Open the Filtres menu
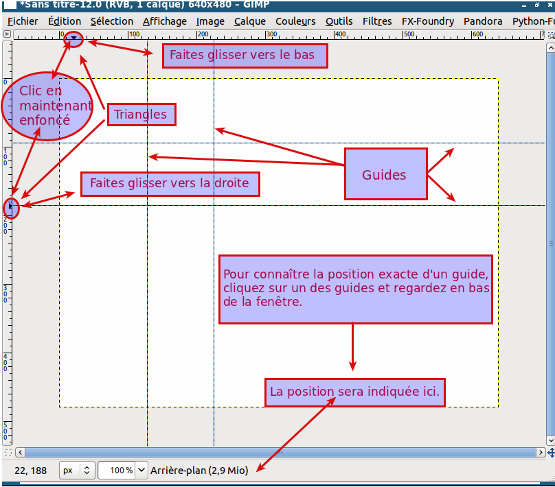 coord(377,21)
